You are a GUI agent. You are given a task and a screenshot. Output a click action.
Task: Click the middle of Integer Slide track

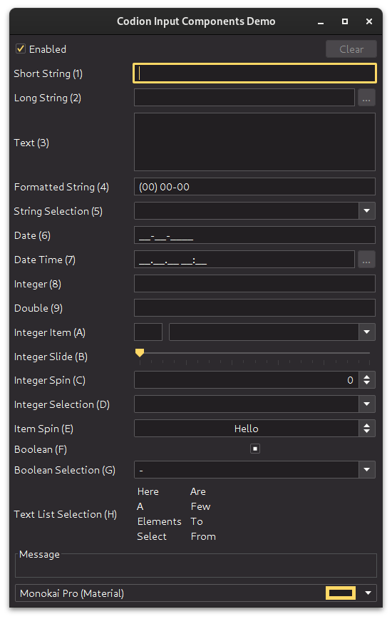(x=254, y=353)
